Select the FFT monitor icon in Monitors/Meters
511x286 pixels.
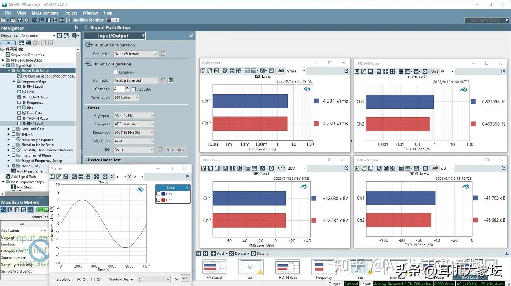tap(10, 210)
